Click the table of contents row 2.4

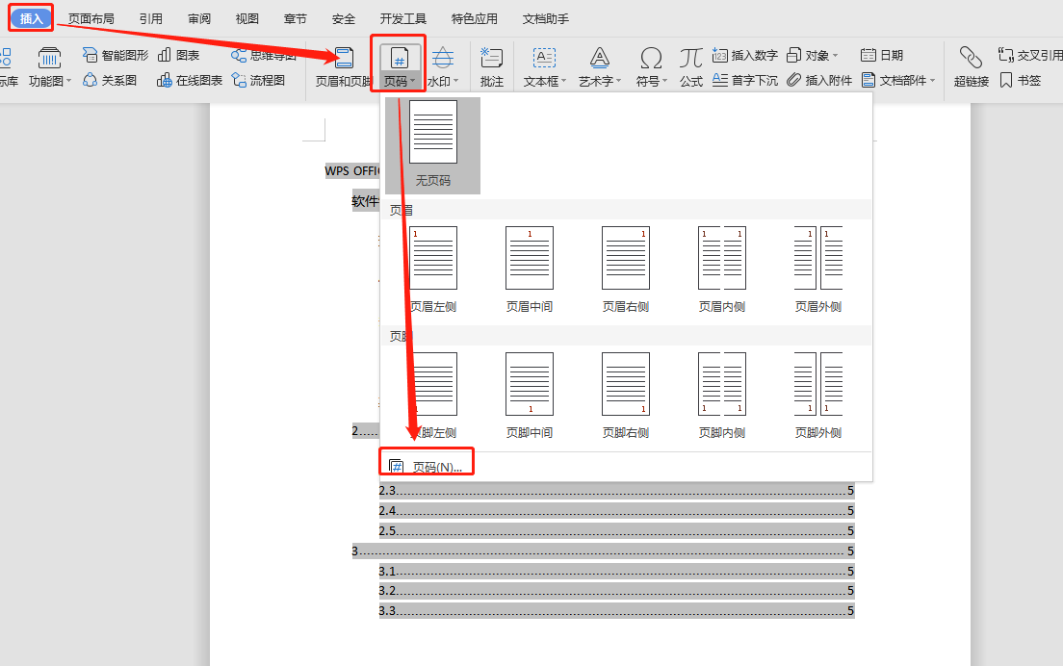pos(616,510)
